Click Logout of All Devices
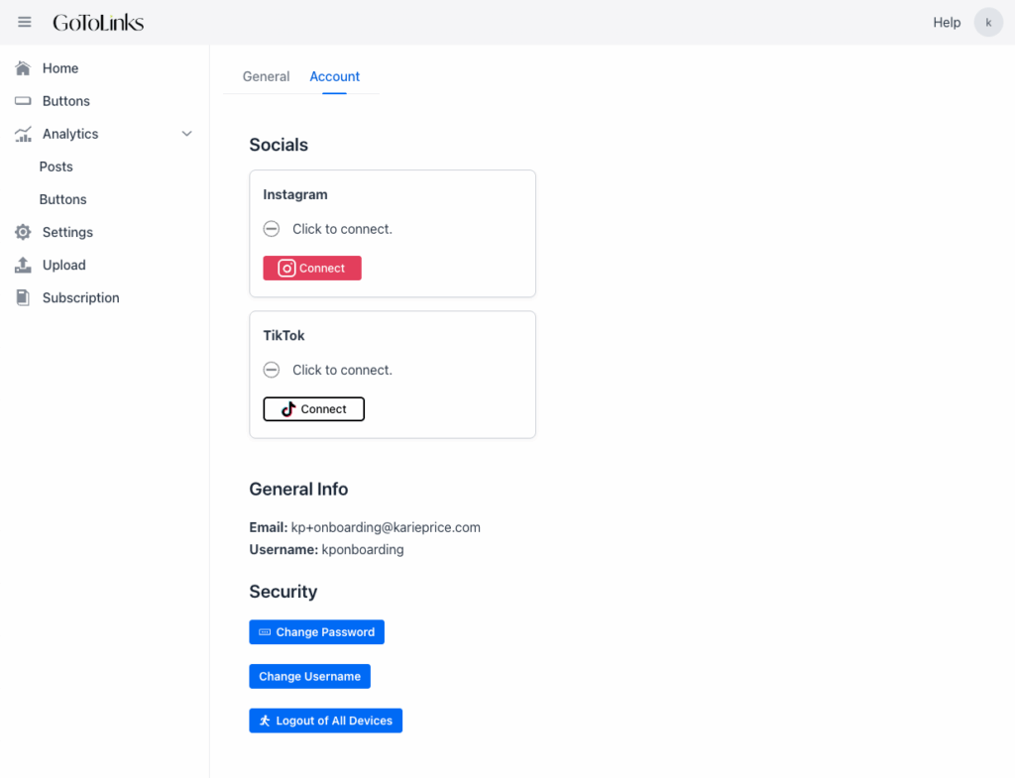 (325, 721)
